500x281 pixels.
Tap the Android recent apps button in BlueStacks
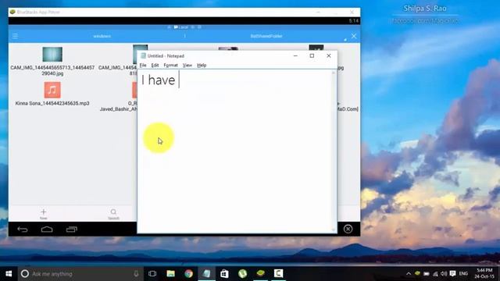[x=72, y=229]
